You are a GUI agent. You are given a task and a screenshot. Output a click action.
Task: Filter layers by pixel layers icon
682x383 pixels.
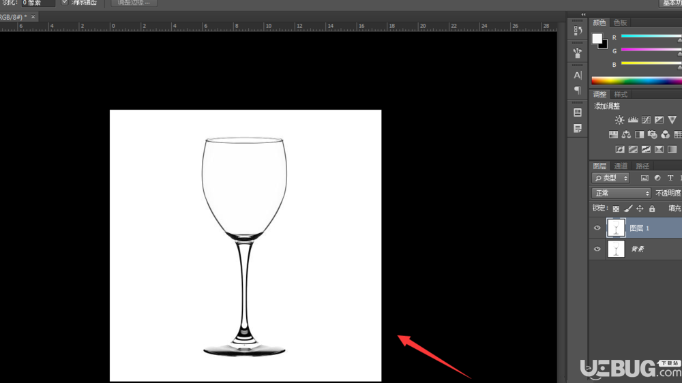[x=644, y=178]
